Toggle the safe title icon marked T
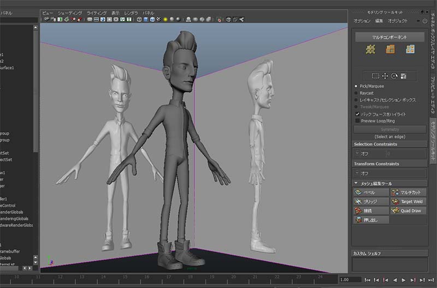 coord(129,20)
